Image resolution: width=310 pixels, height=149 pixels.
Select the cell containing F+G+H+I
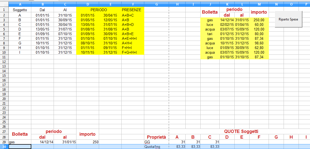(x=133, y=52)
